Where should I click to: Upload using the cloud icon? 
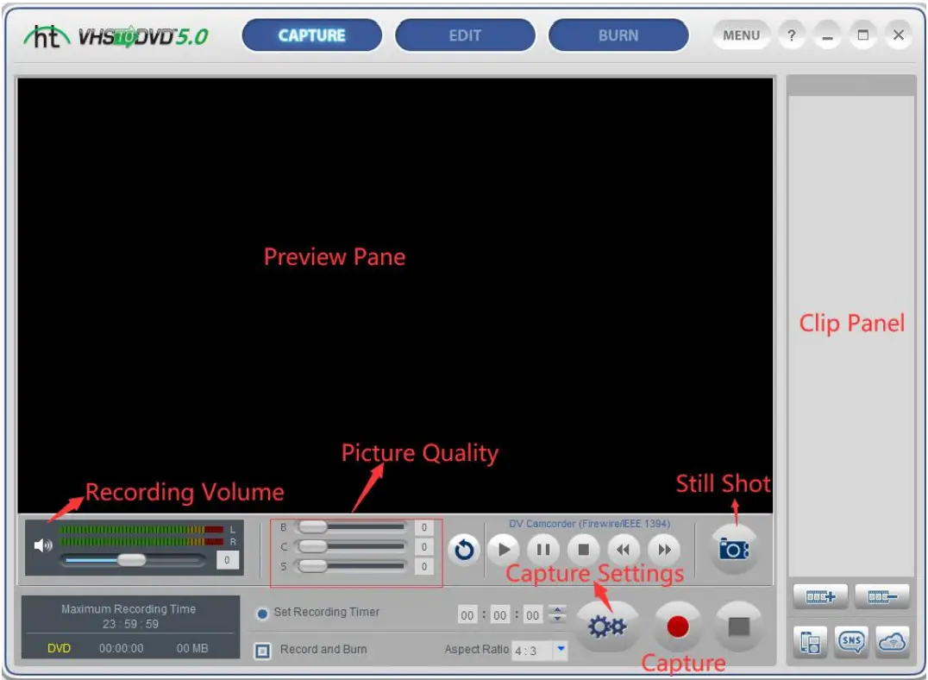(x=892, y=642)
